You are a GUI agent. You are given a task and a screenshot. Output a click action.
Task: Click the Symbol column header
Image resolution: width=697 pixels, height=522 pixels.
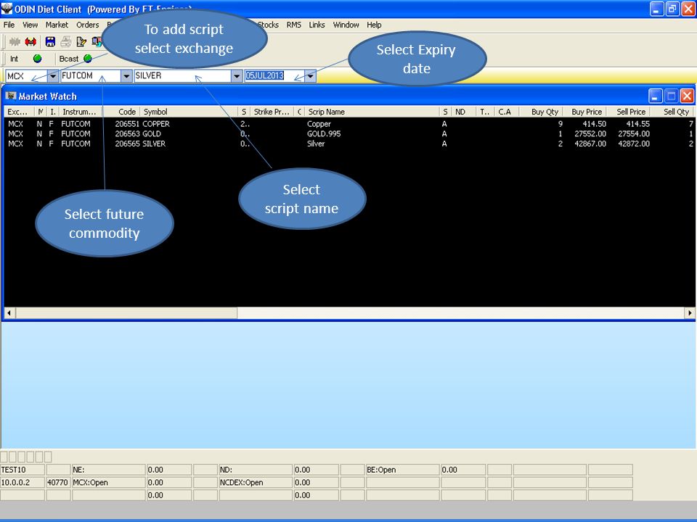click(189, 112)
